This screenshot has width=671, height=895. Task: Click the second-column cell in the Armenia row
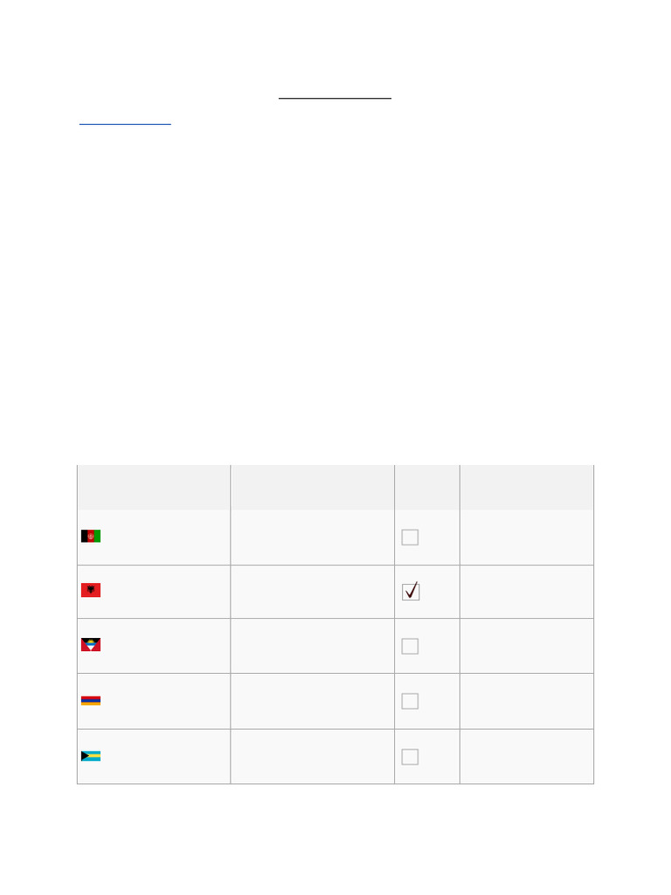click(x=312, y=701)
